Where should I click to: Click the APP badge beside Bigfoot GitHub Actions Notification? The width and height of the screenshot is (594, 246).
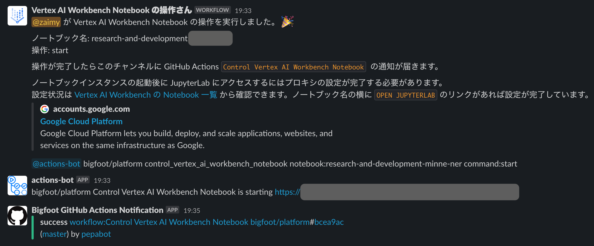coord(172,209)
